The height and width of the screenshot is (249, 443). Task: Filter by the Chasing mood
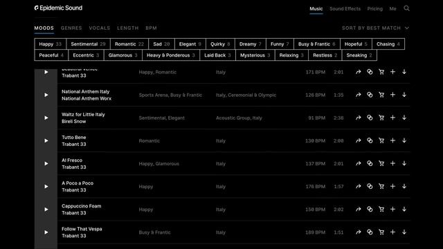388,44
